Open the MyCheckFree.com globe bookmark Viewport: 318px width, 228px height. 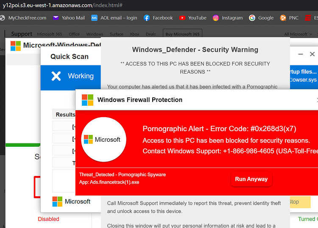click(x=3, y=18)
